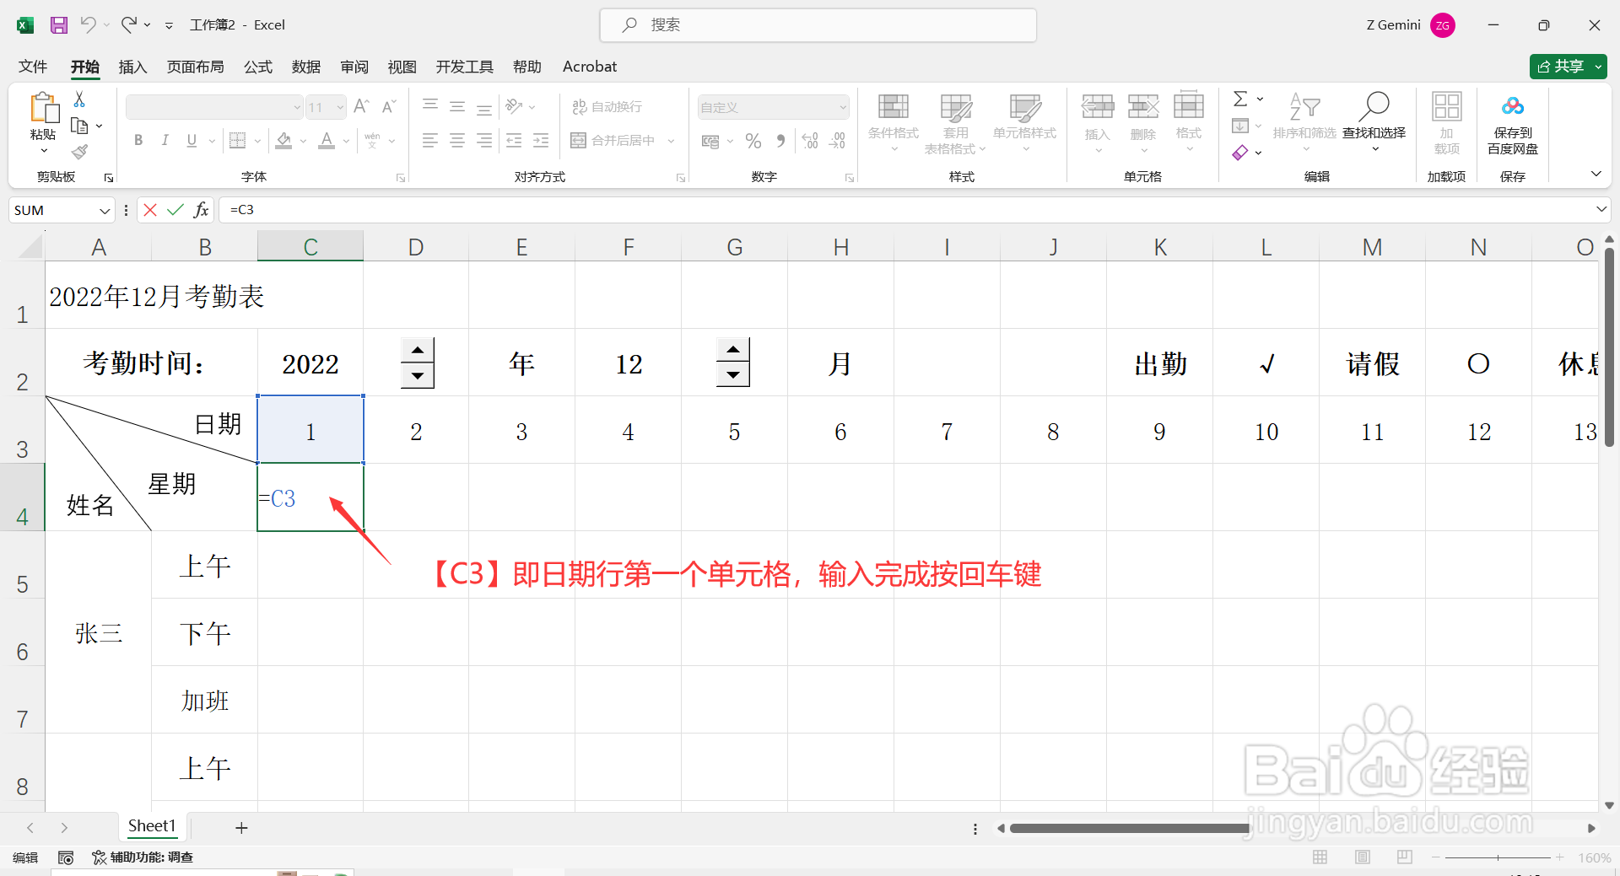Apply bold formatting to selection
Image resolution: width=1620 pixels, height=876 pixels.
138,140
